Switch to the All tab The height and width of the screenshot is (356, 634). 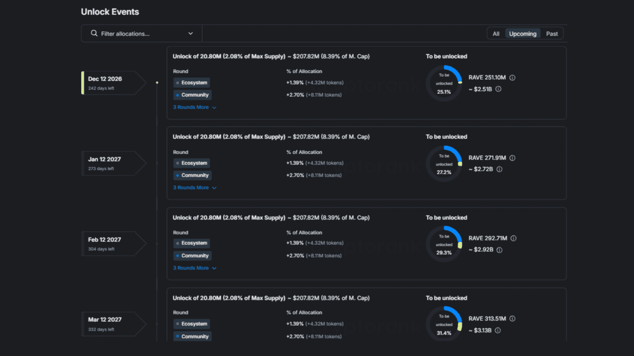click(496, 34)
